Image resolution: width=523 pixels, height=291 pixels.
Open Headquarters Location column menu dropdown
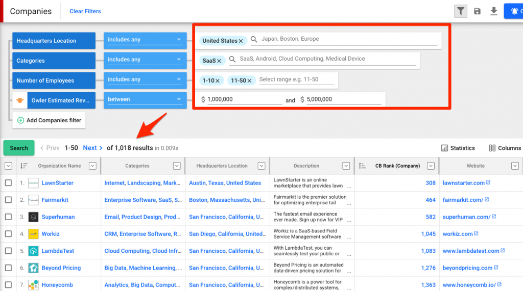262,166
